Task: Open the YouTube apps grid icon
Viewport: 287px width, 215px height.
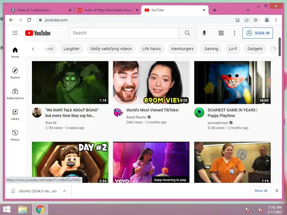Action: (x=221, y=33)
